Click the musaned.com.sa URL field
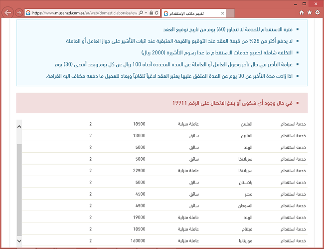324x249 pixels. (x=85, y=13)
